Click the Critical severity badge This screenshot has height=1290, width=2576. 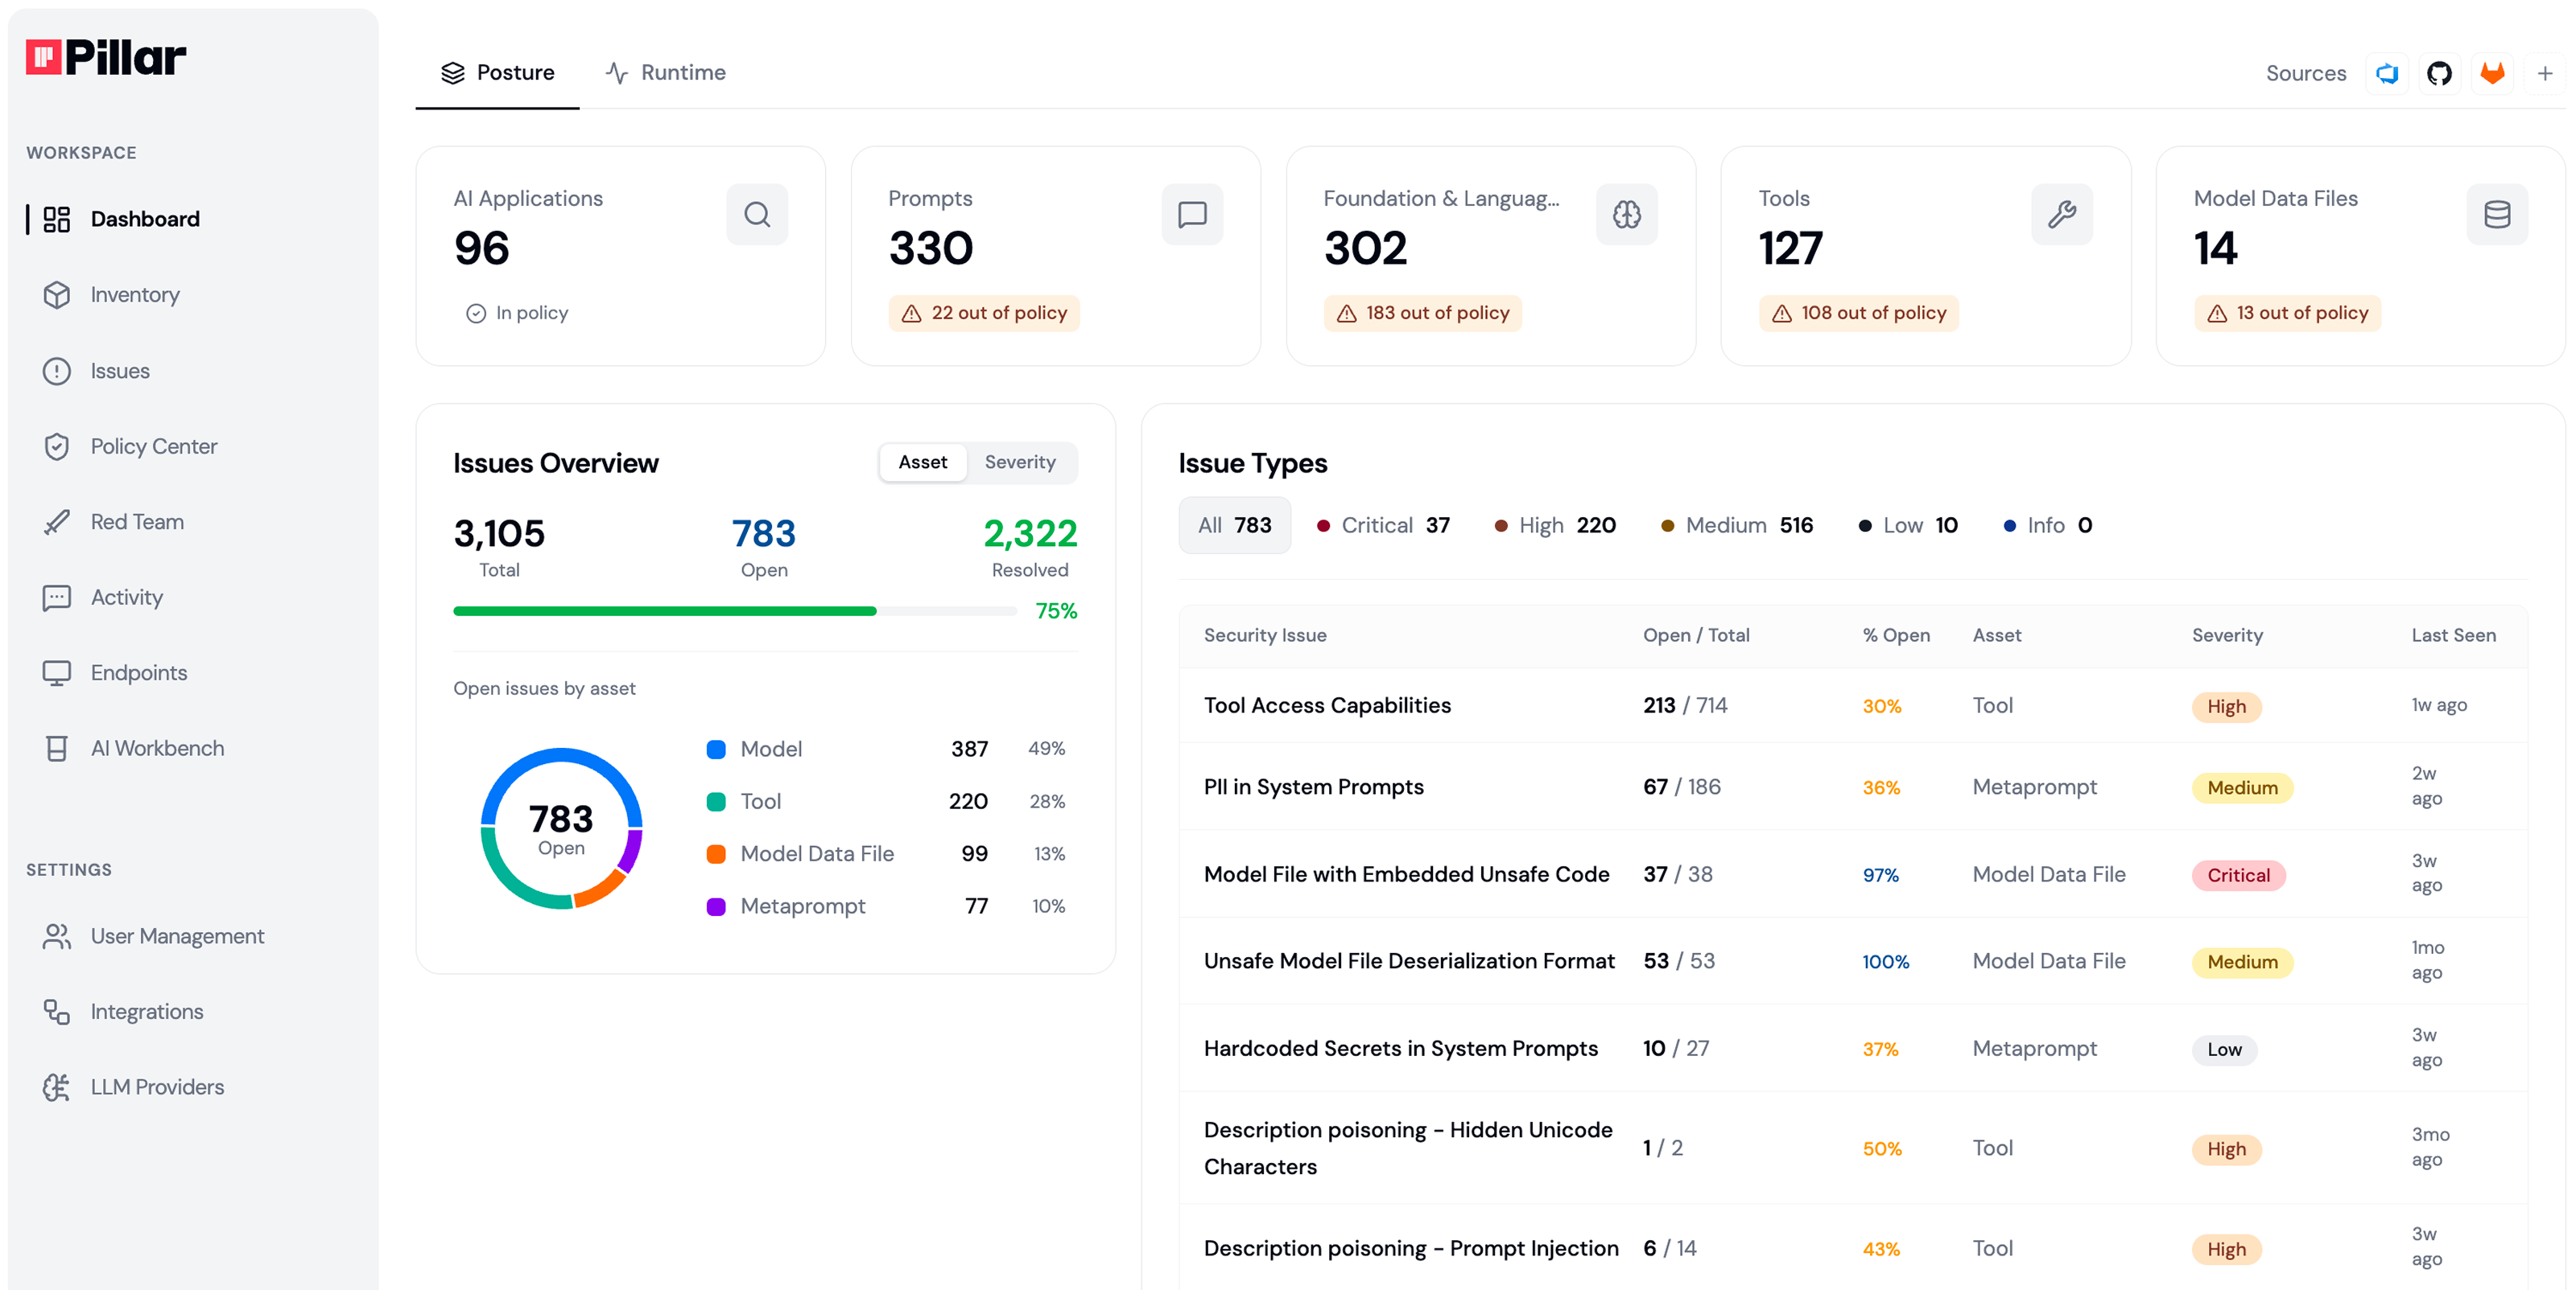2238,875
